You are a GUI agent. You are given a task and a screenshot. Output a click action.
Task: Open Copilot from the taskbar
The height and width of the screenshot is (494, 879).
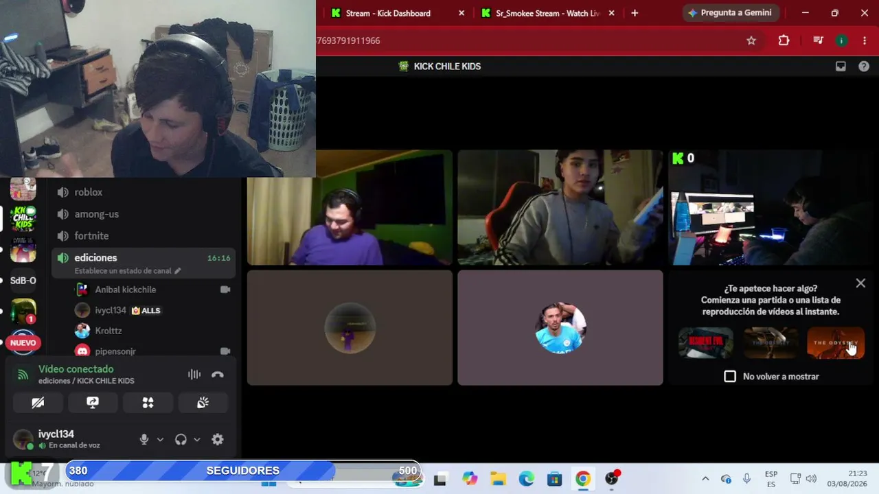point(470,479)
